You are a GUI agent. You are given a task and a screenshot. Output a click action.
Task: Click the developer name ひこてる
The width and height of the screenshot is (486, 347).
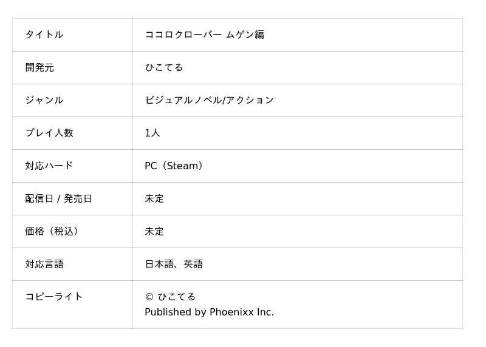pyautogui.click(x=164, y=67)
